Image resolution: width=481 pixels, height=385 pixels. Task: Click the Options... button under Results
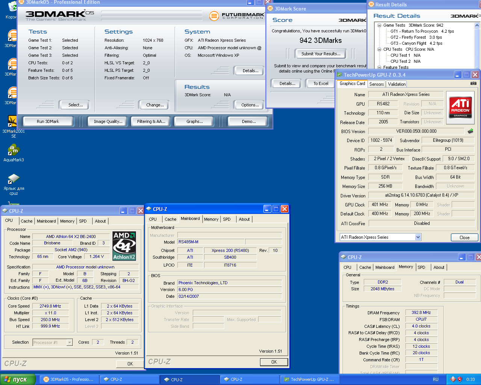click(x=250, y=105)
